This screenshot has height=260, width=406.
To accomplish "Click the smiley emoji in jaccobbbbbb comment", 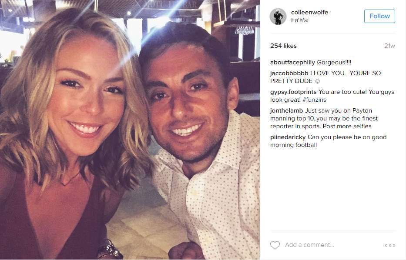I will click(317, 81).
